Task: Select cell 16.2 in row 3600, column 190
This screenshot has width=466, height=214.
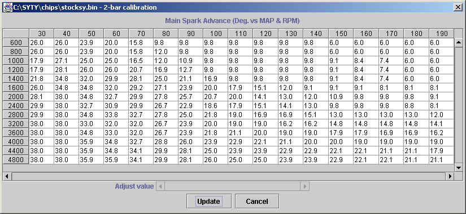Action: click(441, 133)
